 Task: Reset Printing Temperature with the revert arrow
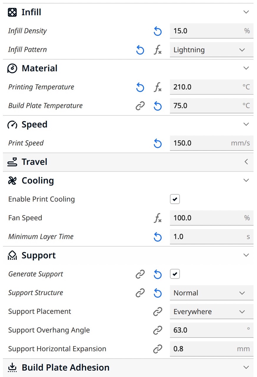click(x=140, y=87)
